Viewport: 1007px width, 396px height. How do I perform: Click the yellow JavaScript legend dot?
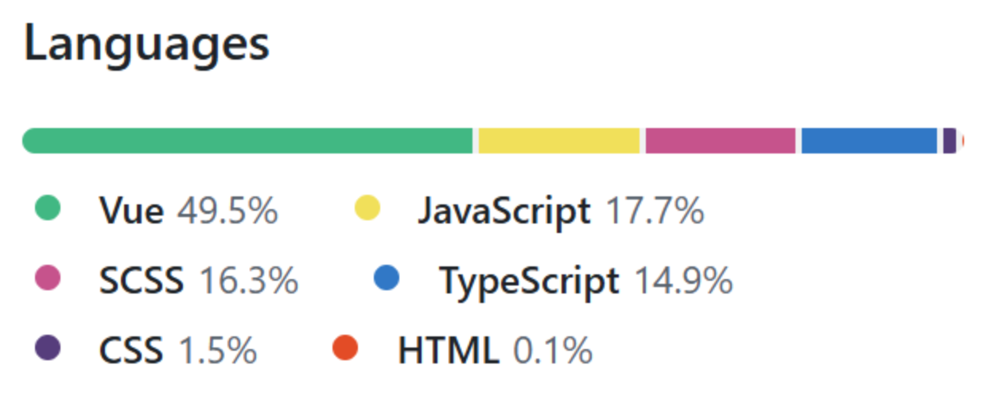(x=367, y=209)
